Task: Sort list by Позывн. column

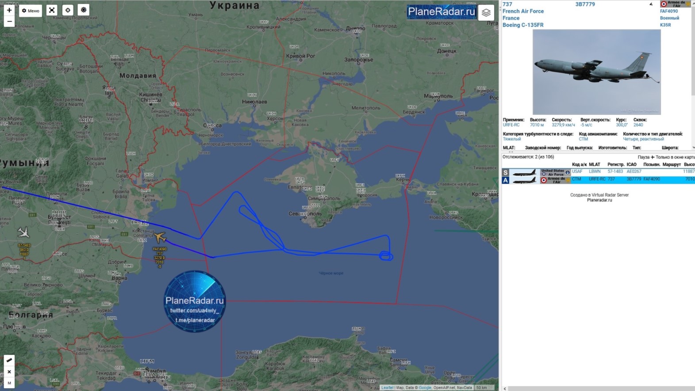Action: click(x=652, y=164)
